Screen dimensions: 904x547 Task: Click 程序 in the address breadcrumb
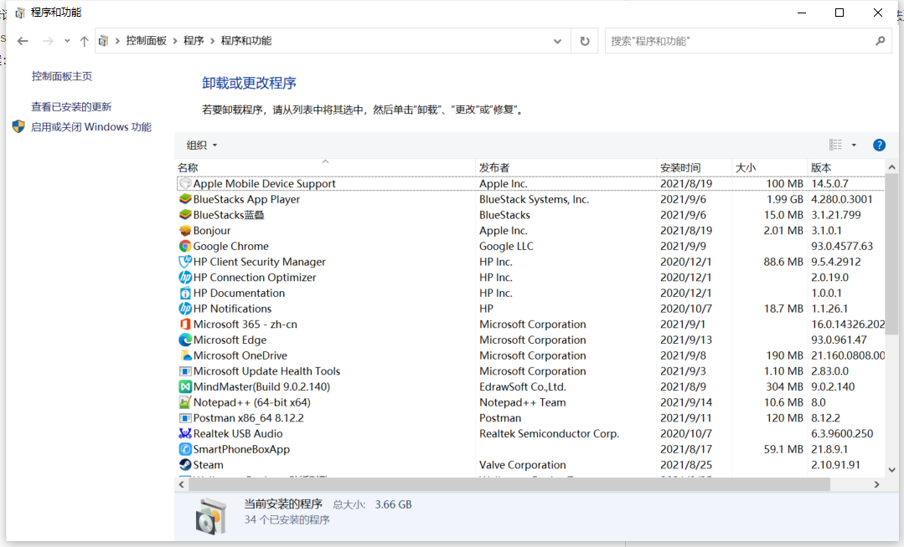point(194,41)
